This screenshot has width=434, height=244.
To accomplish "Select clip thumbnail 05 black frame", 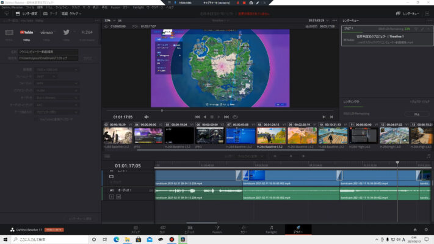I will coord(179,135).
